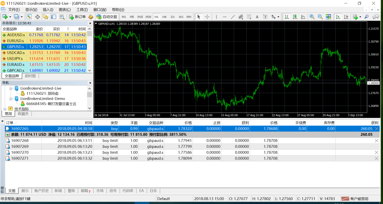The image size is (383, 204).
Task: Open the new chart dropdown arrow
Action: (10, 17)
